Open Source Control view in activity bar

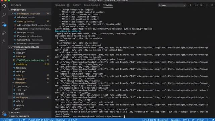click(4, 24)
